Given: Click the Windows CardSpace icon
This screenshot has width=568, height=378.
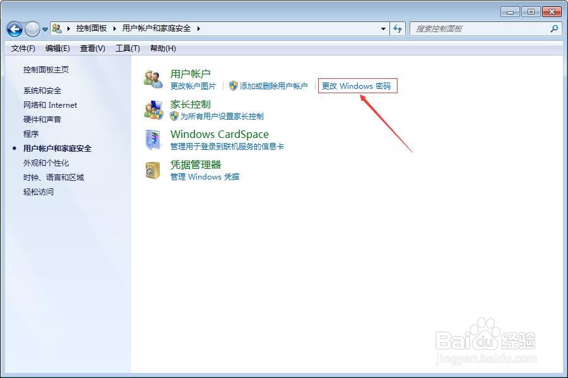Looking at the screenshot, I should (153, 140).
